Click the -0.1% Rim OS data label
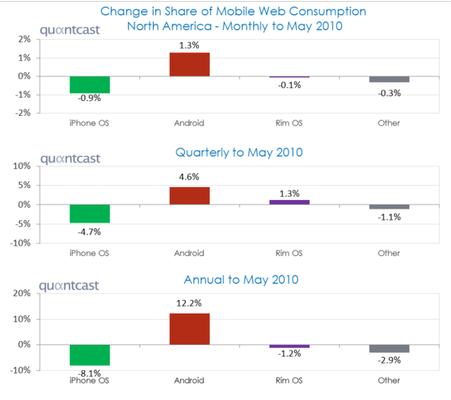 coord(290,85)
